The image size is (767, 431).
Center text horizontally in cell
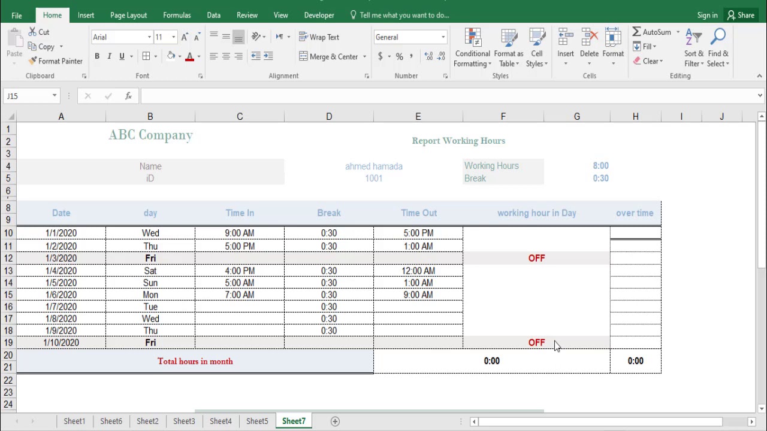point(226,56)
